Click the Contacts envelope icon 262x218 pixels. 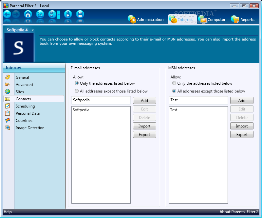point(8,99)
